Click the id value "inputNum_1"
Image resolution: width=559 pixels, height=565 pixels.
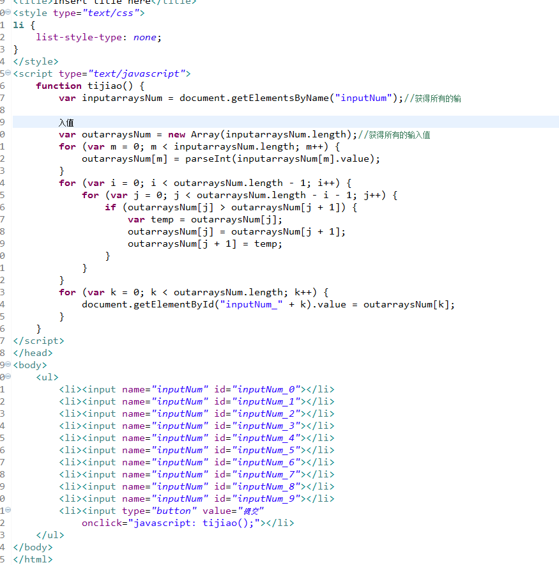tap(266, 402)
